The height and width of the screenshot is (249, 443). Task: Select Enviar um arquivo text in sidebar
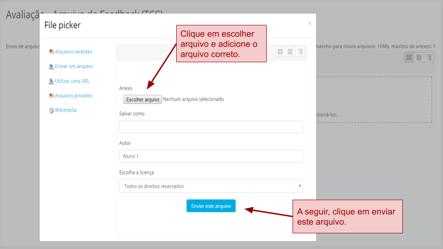point(74,66)
